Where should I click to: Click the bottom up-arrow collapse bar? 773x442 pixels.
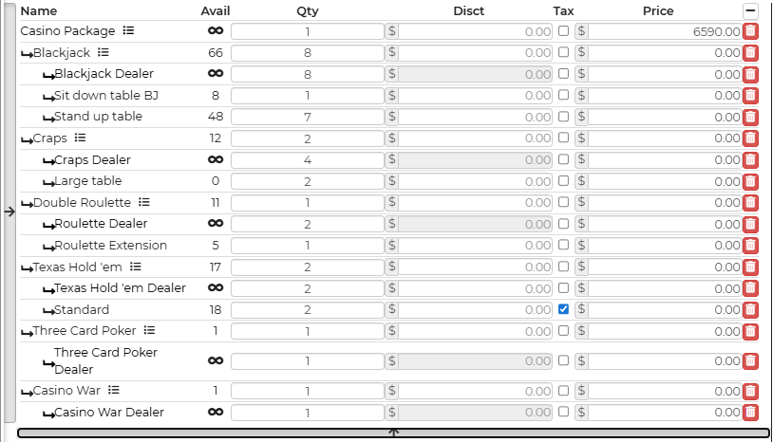pos(393,433)
